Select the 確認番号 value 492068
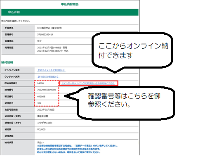198x164 pixels. click(x=41, y=97)
